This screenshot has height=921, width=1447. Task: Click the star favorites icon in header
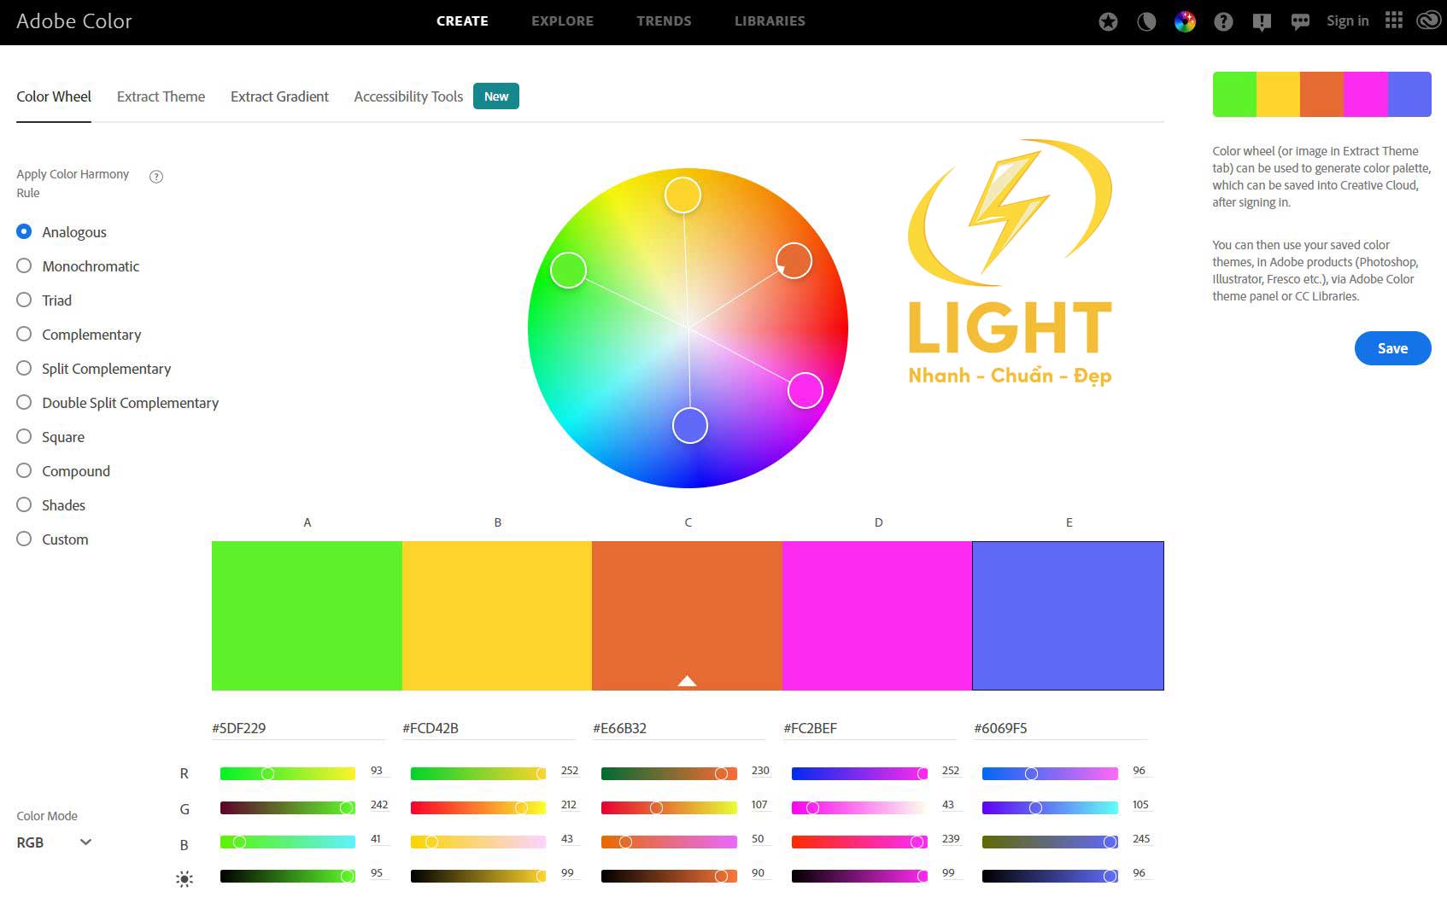pyautogui.click(x=1108, y=22)
